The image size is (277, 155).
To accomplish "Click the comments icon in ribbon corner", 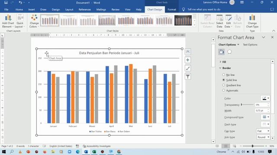I will click(x=272, y=9).
